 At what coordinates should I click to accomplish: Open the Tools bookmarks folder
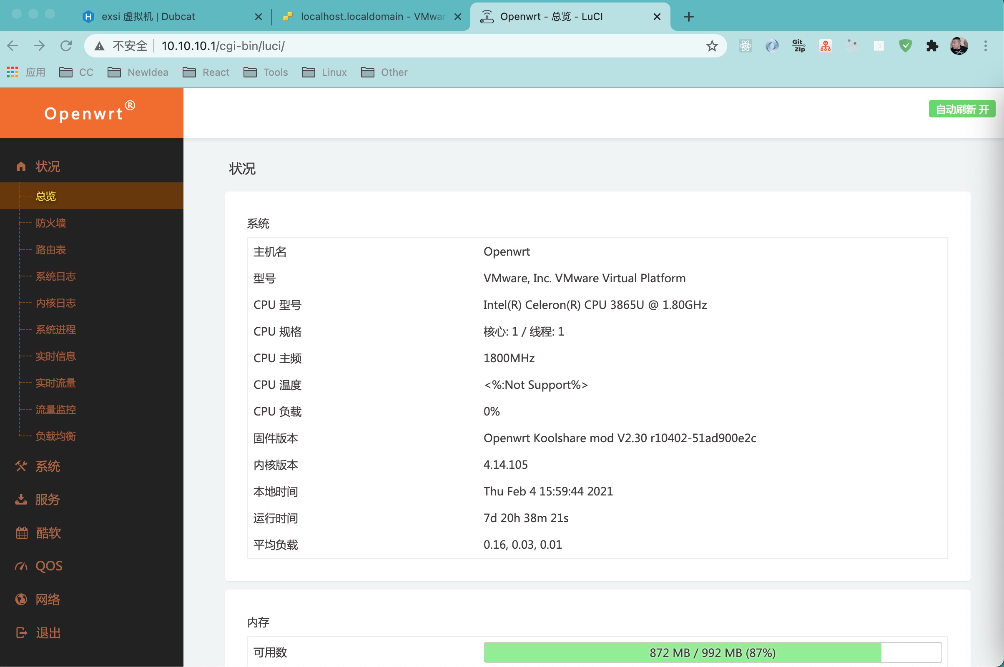266,72
